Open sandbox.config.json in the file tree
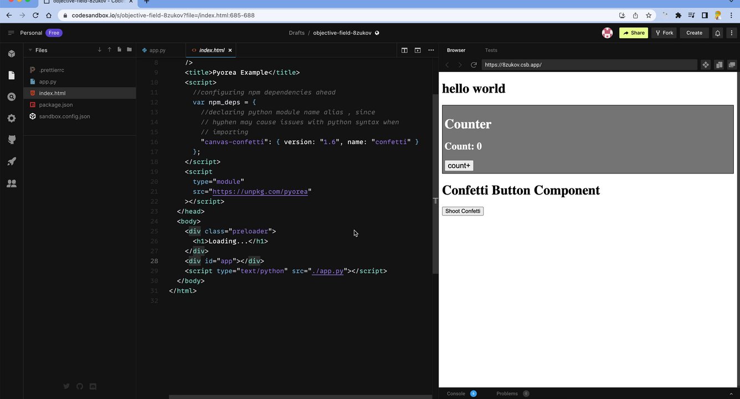This screenshot has height=399, width=740. [80, 116]
